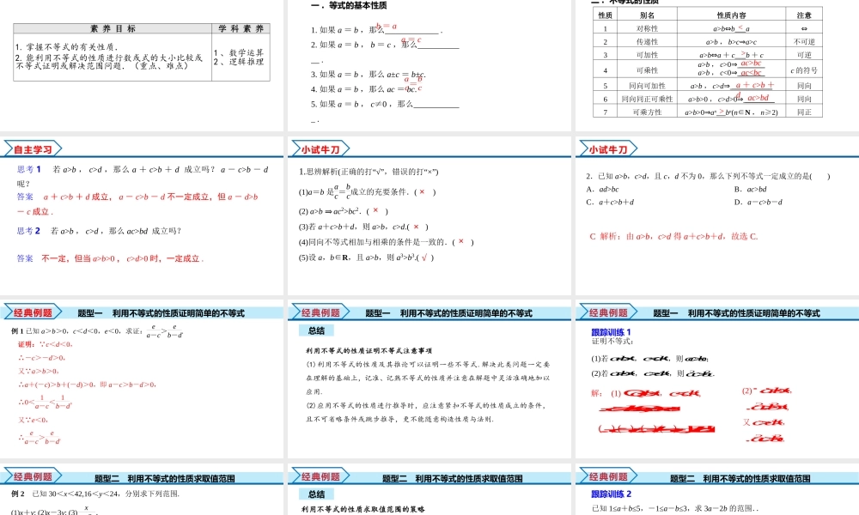Screen dimensions: 859x515
Task: Open the 小试牛刀 slide with 思辨解析 questions
Action: [x=429, y=216]
